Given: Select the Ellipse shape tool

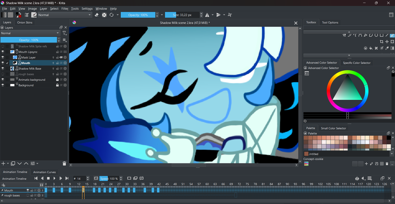Looking at the screenshot, I should 376,35.
